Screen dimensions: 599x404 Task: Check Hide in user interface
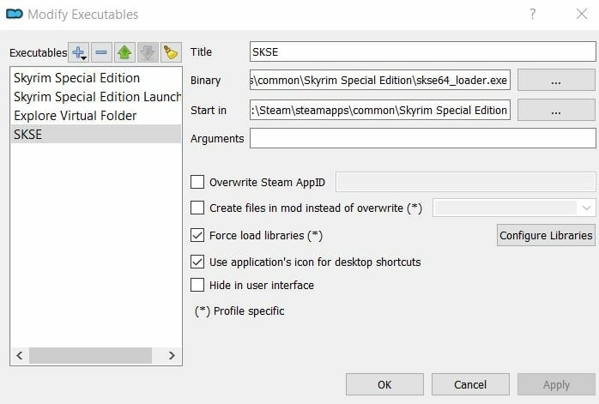point(197,285)
